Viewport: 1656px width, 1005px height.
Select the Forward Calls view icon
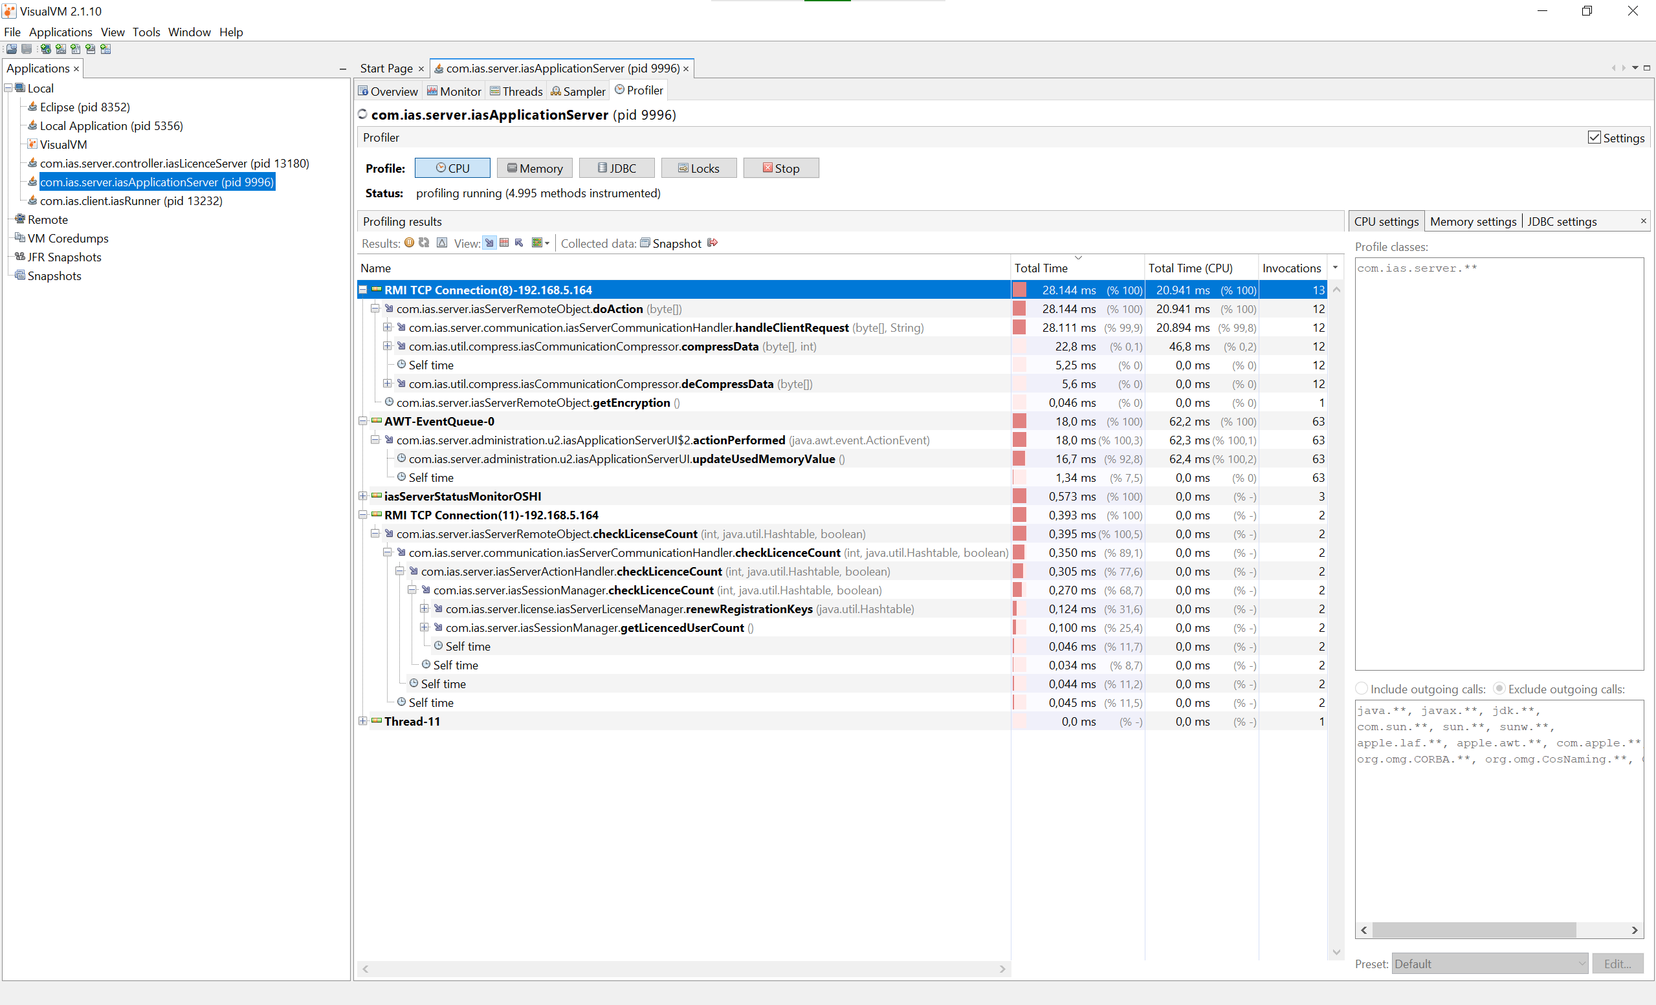tap(489, 243)
